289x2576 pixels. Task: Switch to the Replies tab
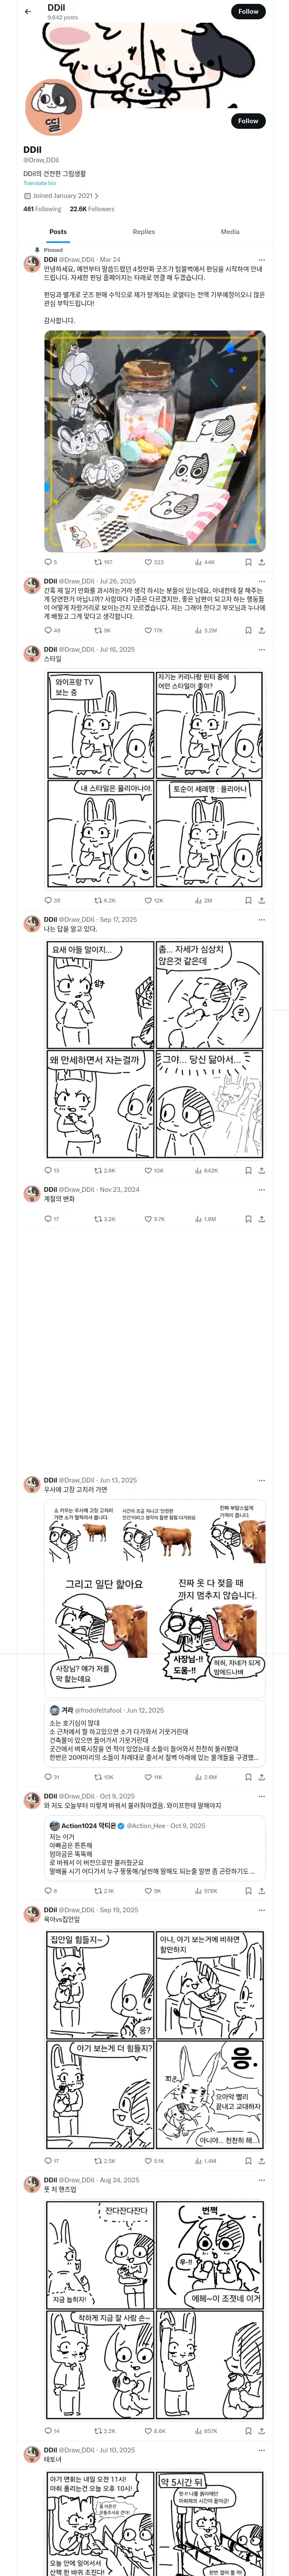[x=143, y=231]
